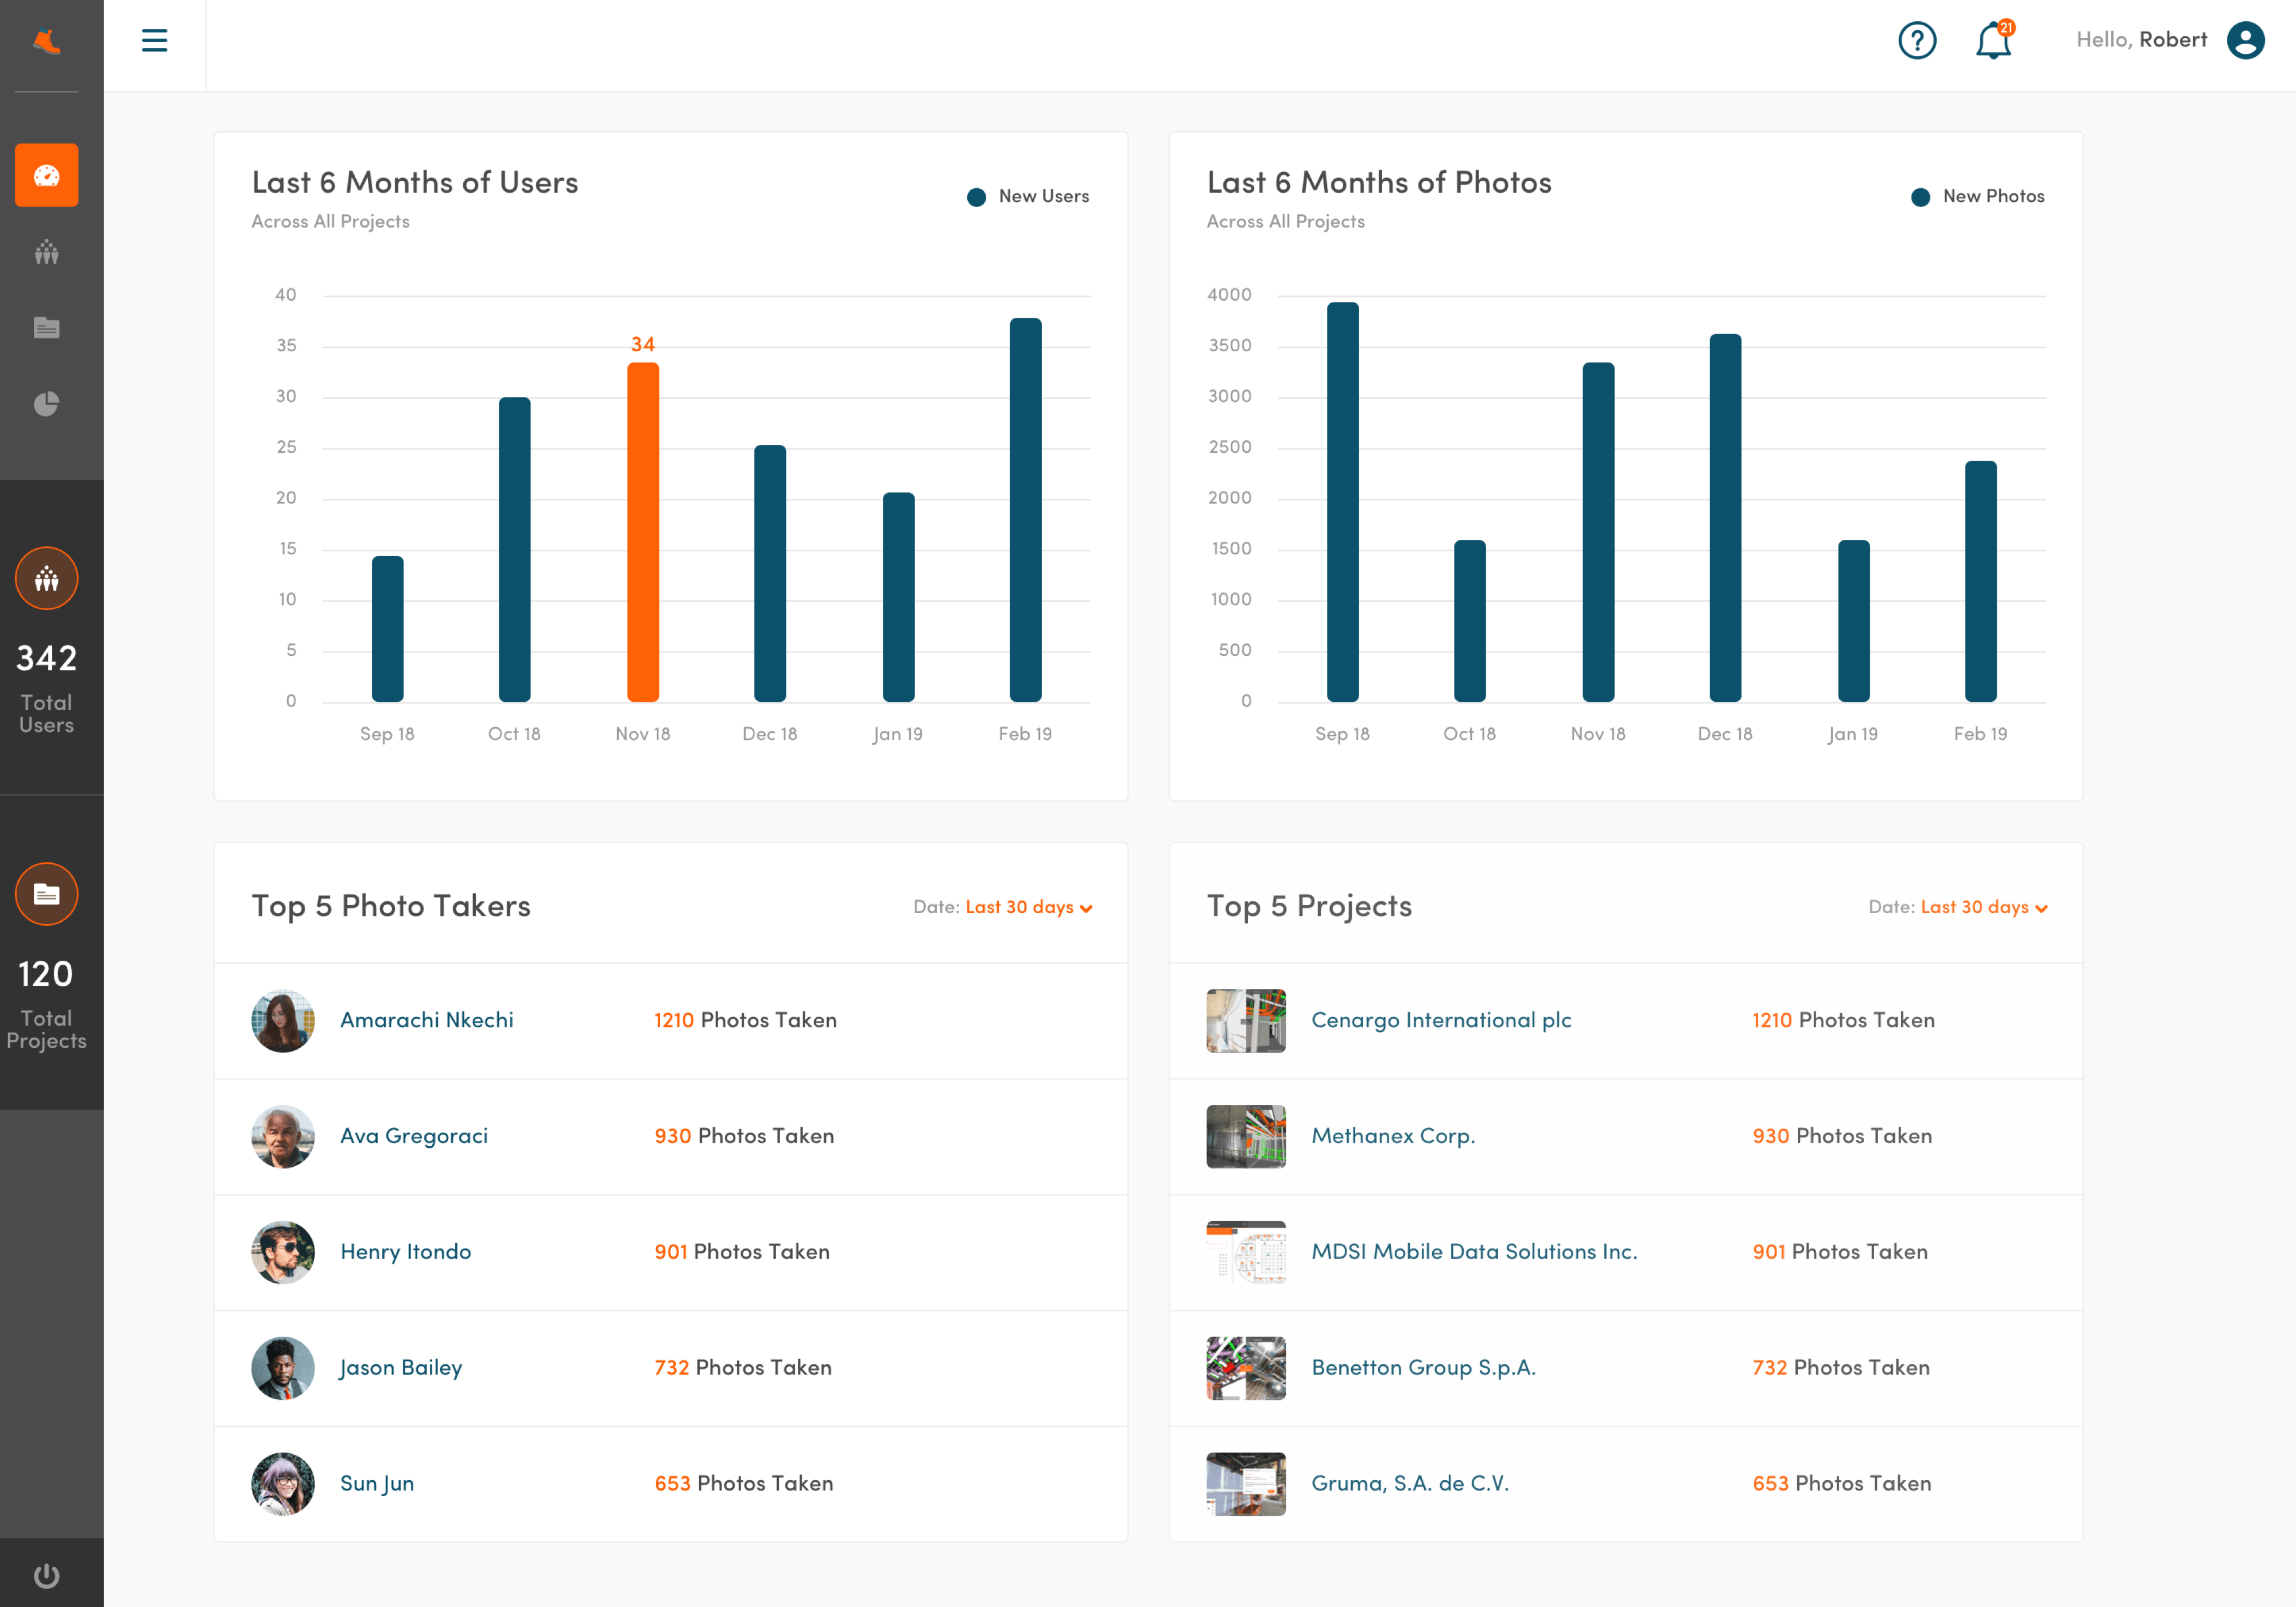Click Sun Jun's avatar photo
The width and height of the screenshot is (2296, 1607).
tap(283, 1484)
